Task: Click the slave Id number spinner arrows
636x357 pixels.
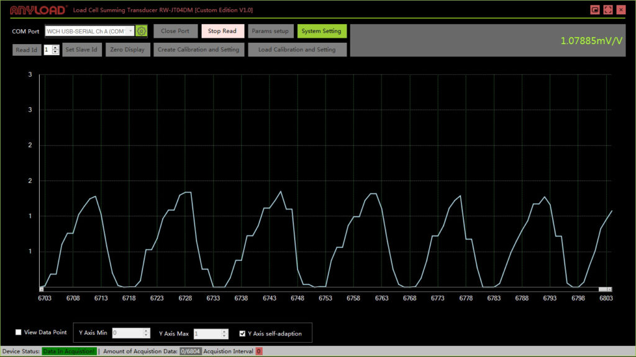Action: click(x=56, y=50)
